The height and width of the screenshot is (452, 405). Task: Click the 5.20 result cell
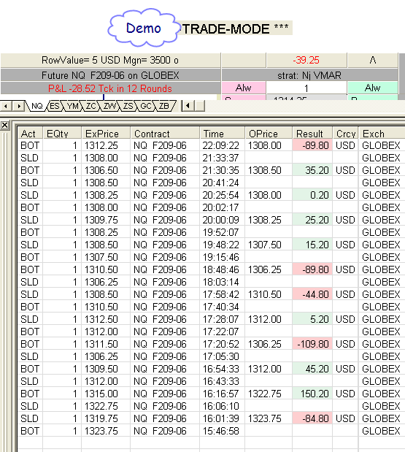click(312, 319)
